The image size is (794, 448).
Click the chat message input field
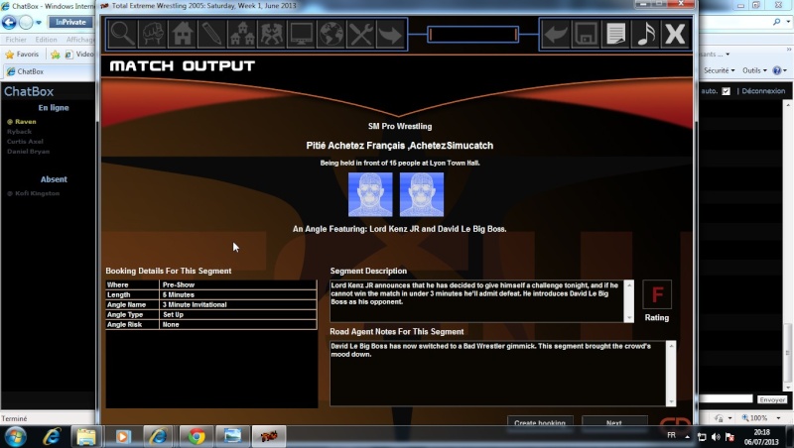coord(727,399)
